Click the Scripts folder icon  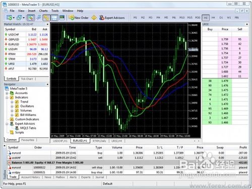[12, 132]
